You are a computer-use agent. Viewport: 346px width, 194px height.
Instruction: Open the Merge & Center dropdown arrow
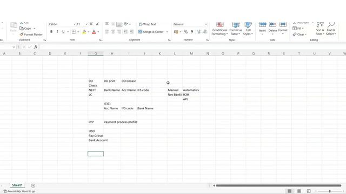(167, 32)
